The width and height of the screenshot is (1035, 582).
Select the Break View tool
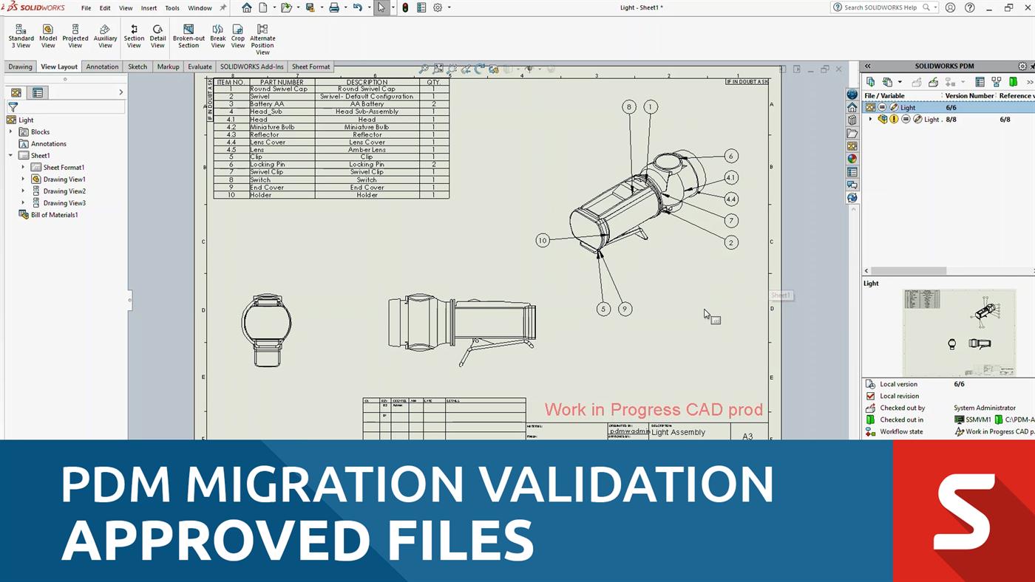217,33
